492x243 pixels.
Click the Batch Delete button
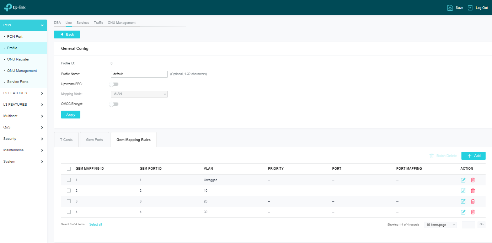pyautogui.click(x=443, y=156)
